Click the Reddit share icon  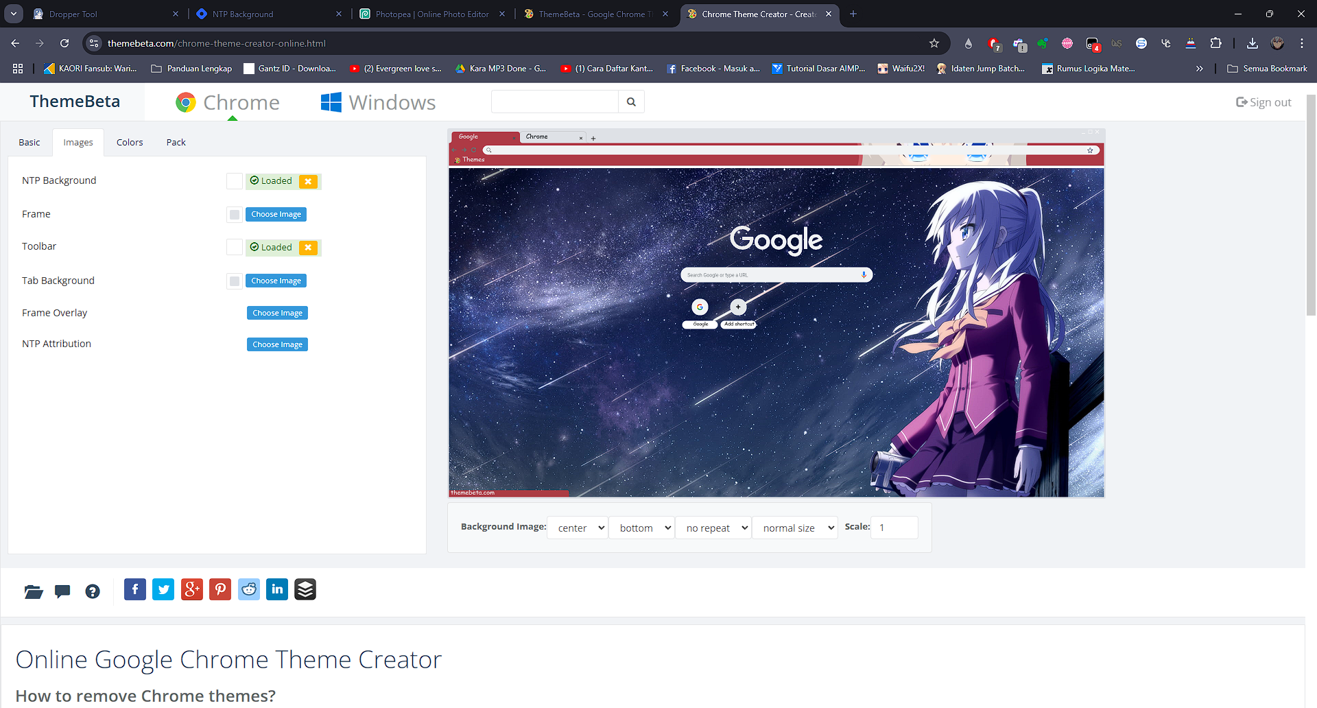coord(249,589)
